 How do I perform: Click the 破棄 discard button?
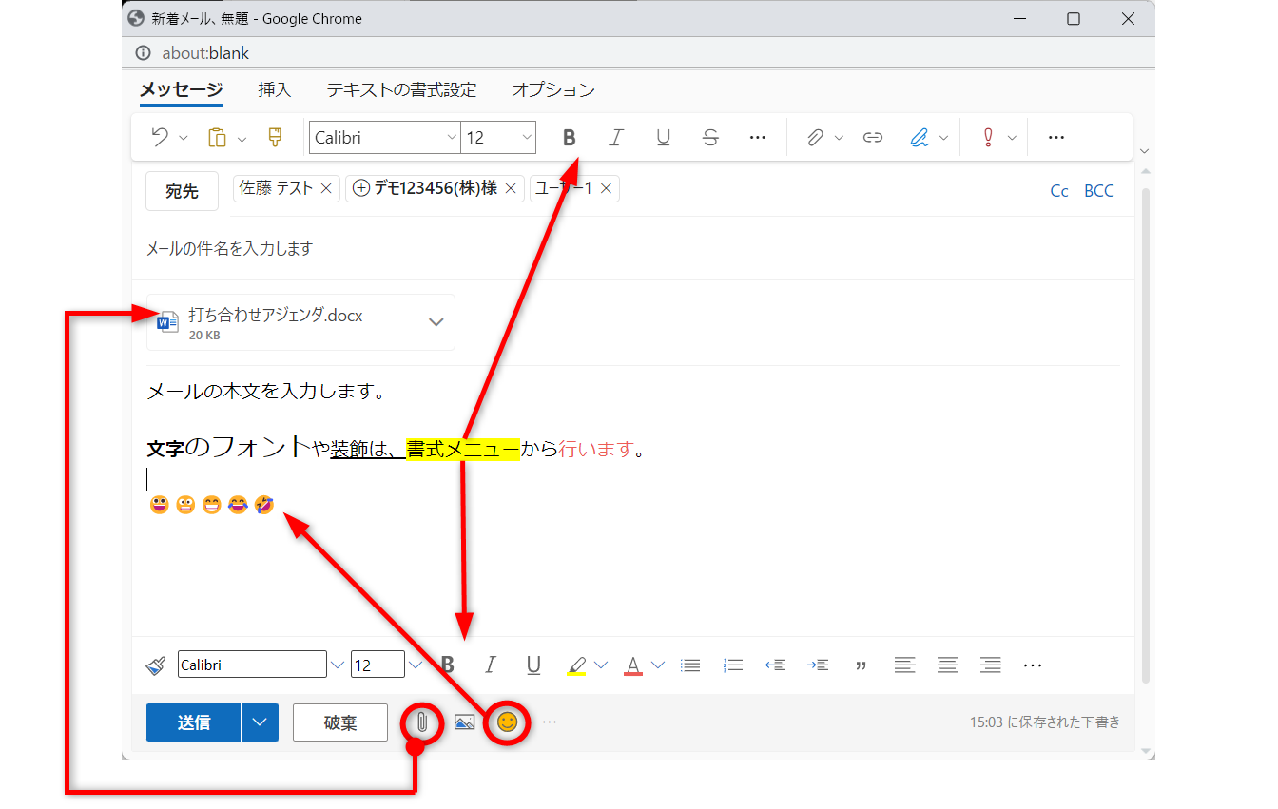pos(340,722)
